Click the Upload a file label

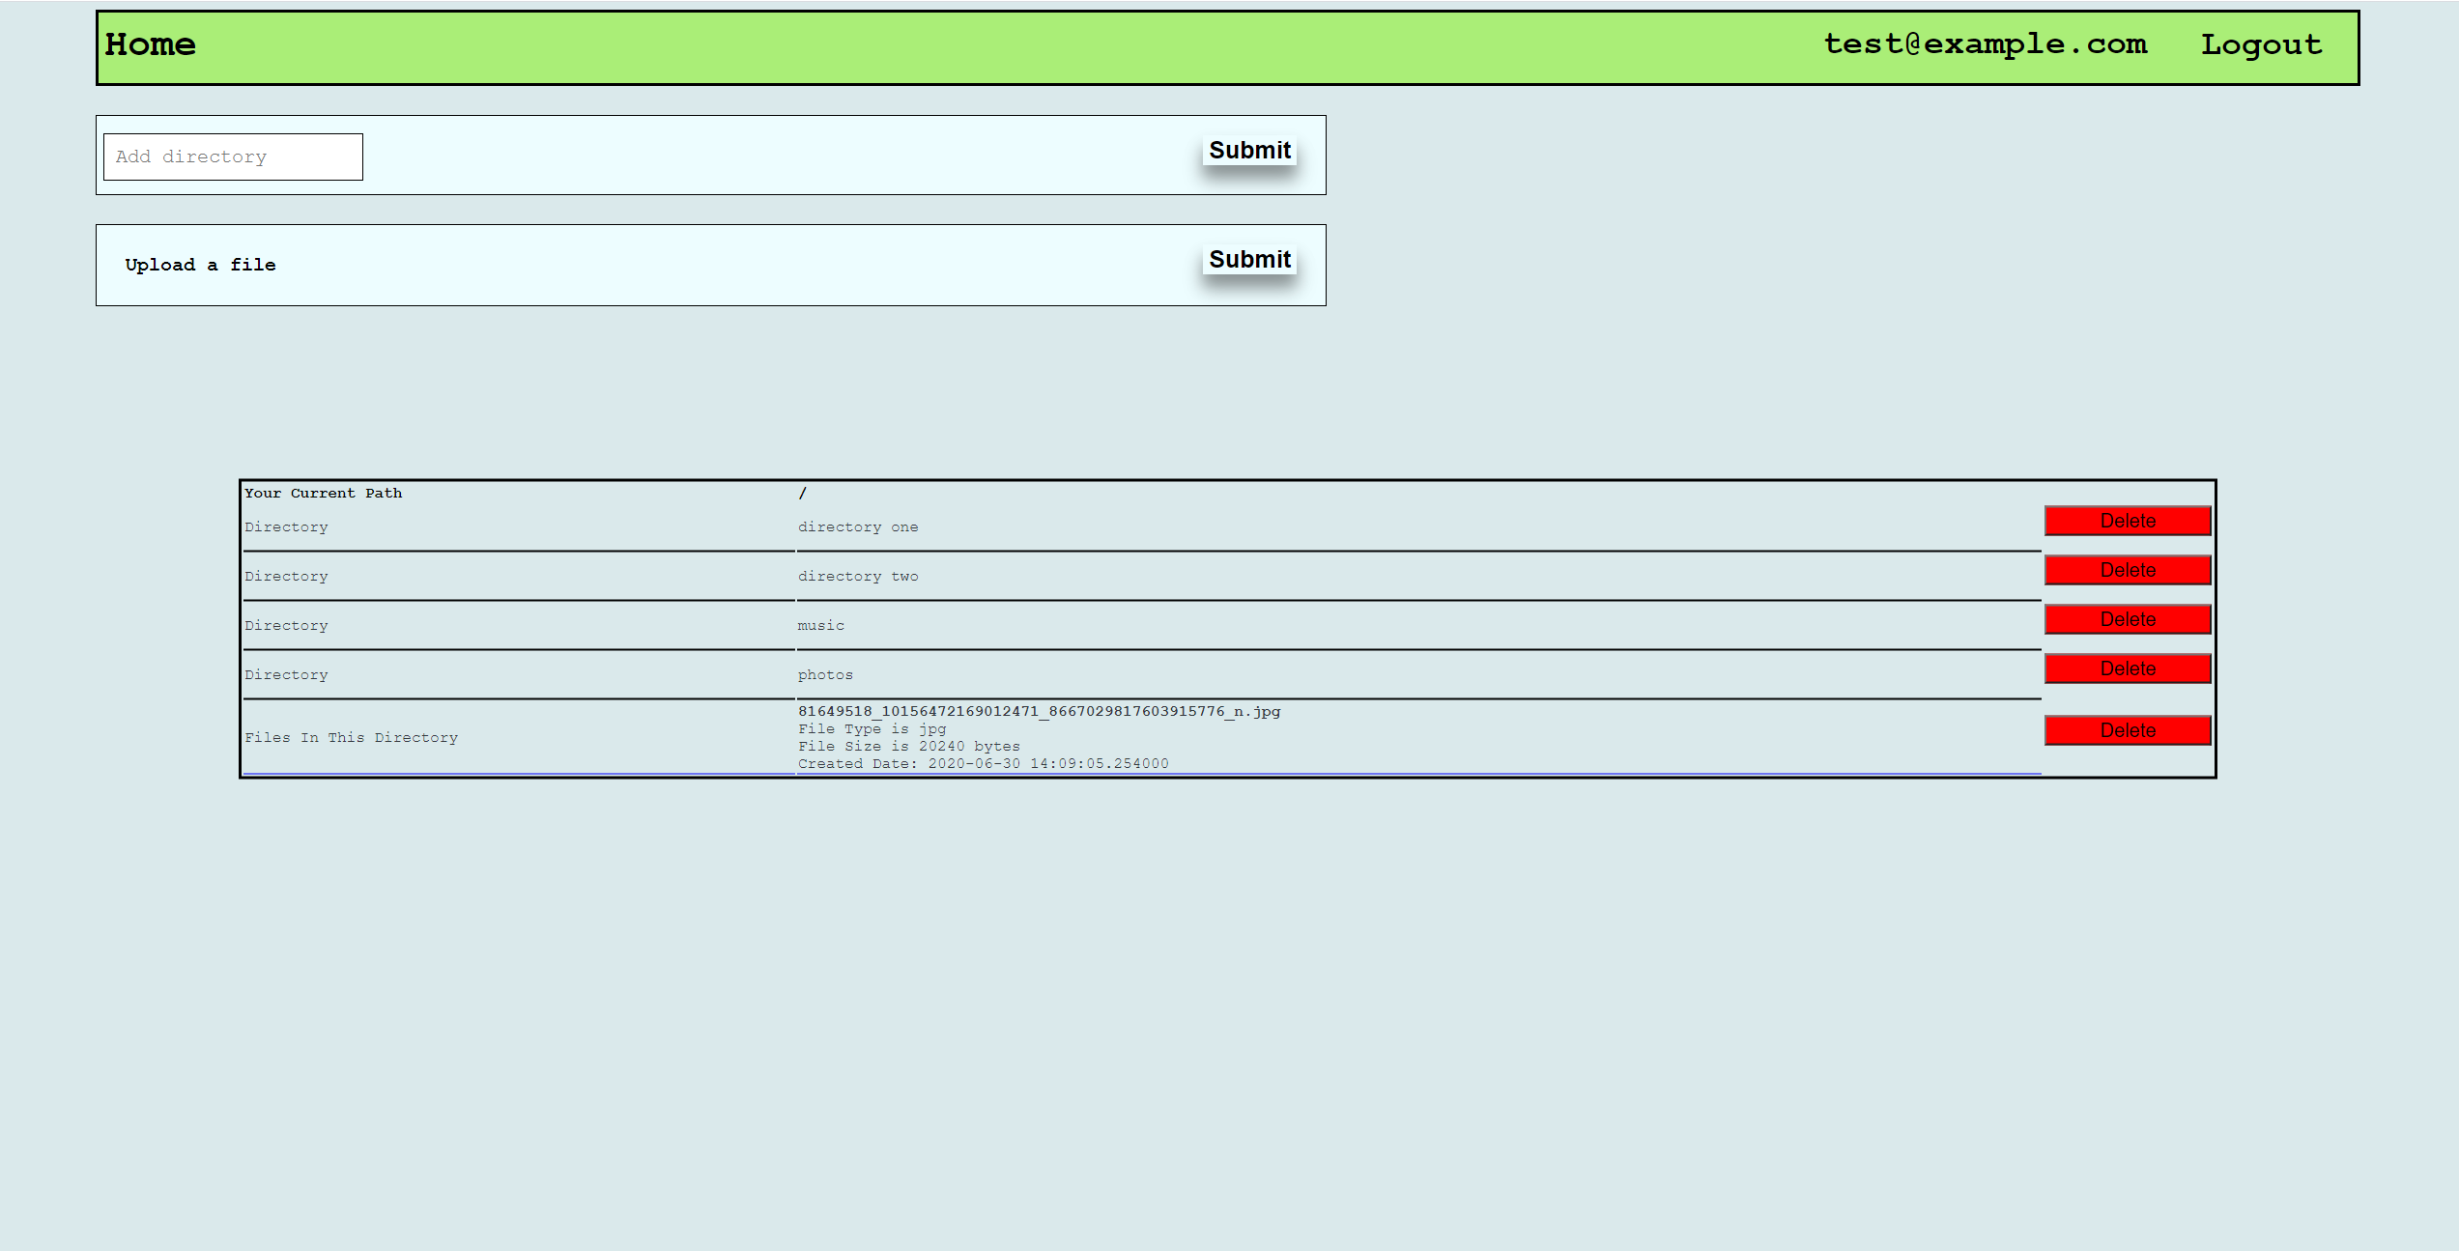coord(200,265)
